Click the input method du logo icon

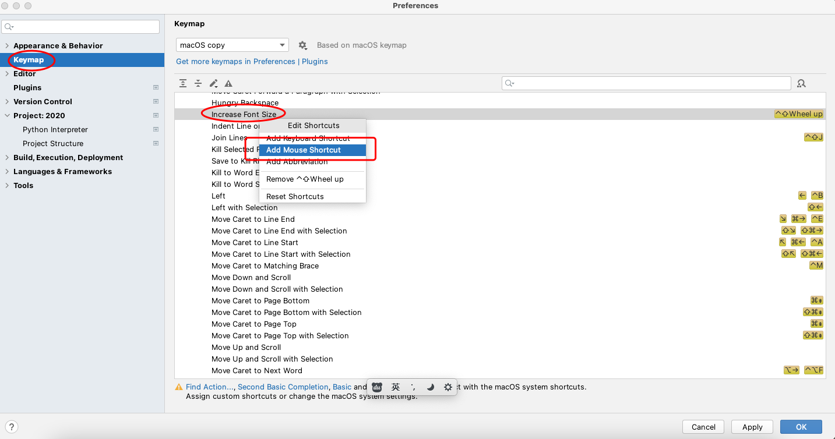coord(377,387)
